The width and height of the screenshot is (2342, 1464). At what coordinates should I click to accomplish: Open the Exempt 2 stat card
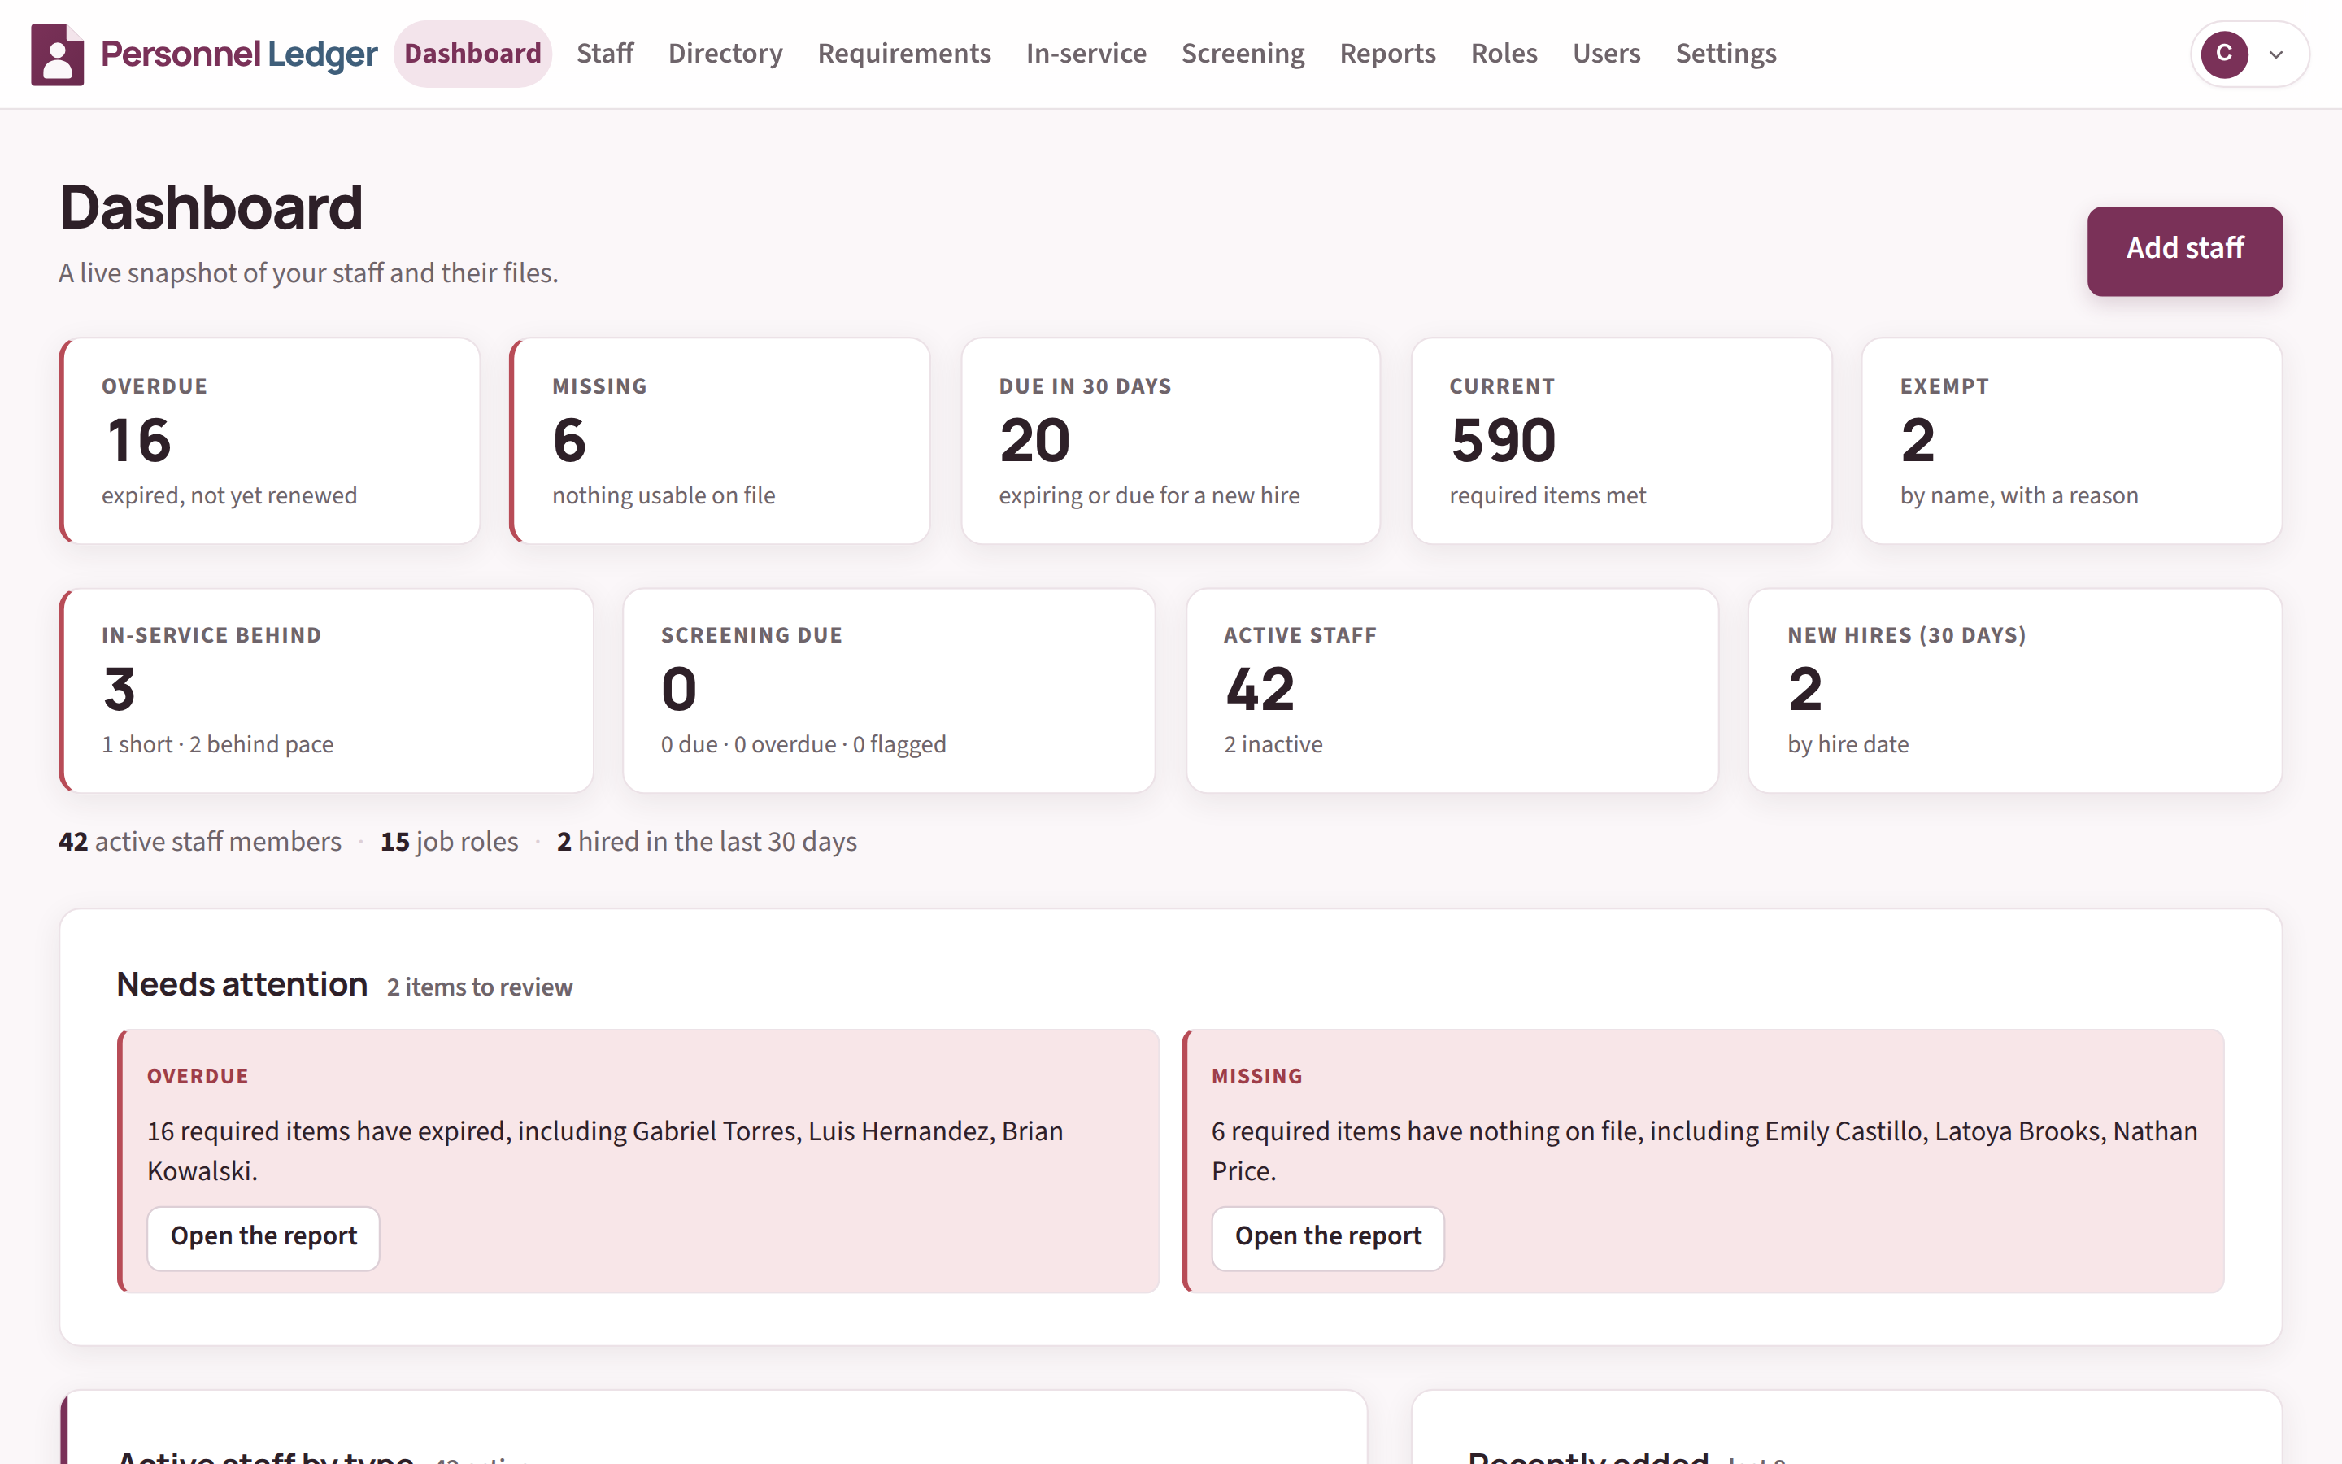point(2072,441)
